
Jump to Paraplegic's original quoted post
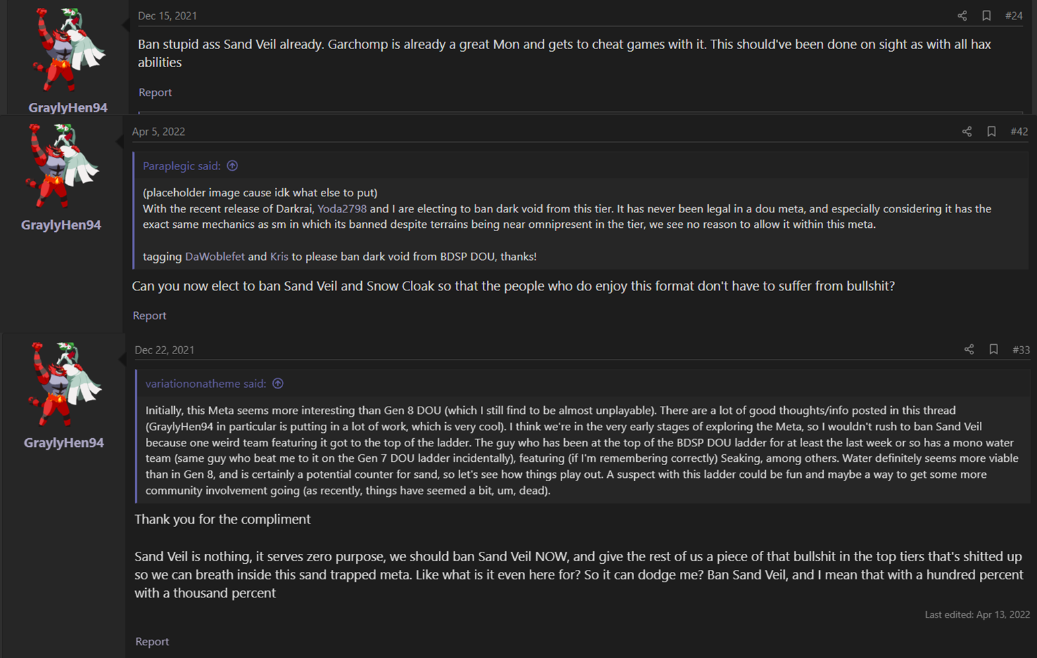point(232,166)
